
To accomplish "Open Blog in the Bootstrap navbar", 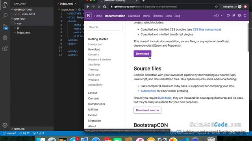I will coord(177,16).
